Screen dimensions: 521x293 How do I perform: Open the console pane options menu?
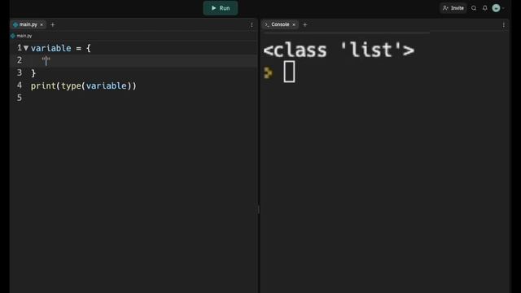504,25
